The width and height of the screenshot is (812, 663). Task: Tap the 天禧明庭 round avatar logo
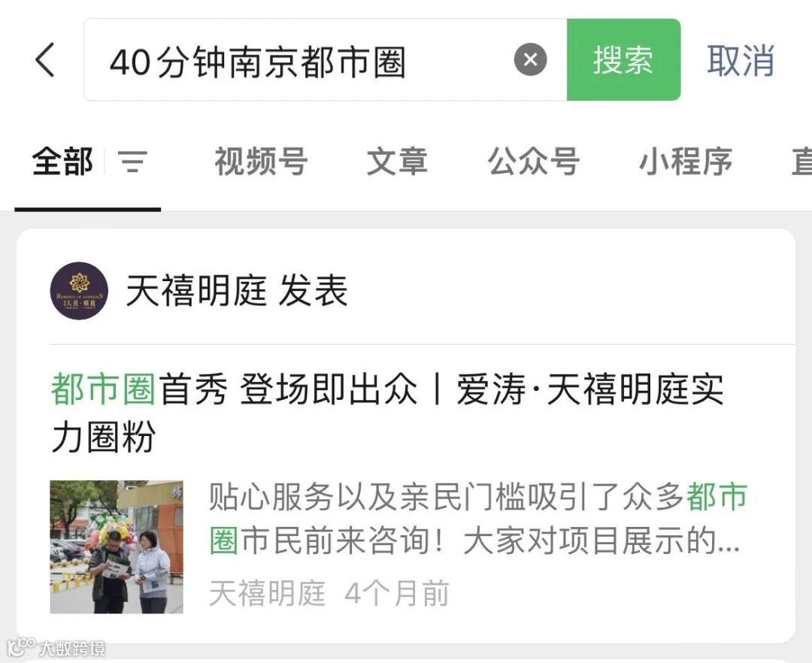79,291
